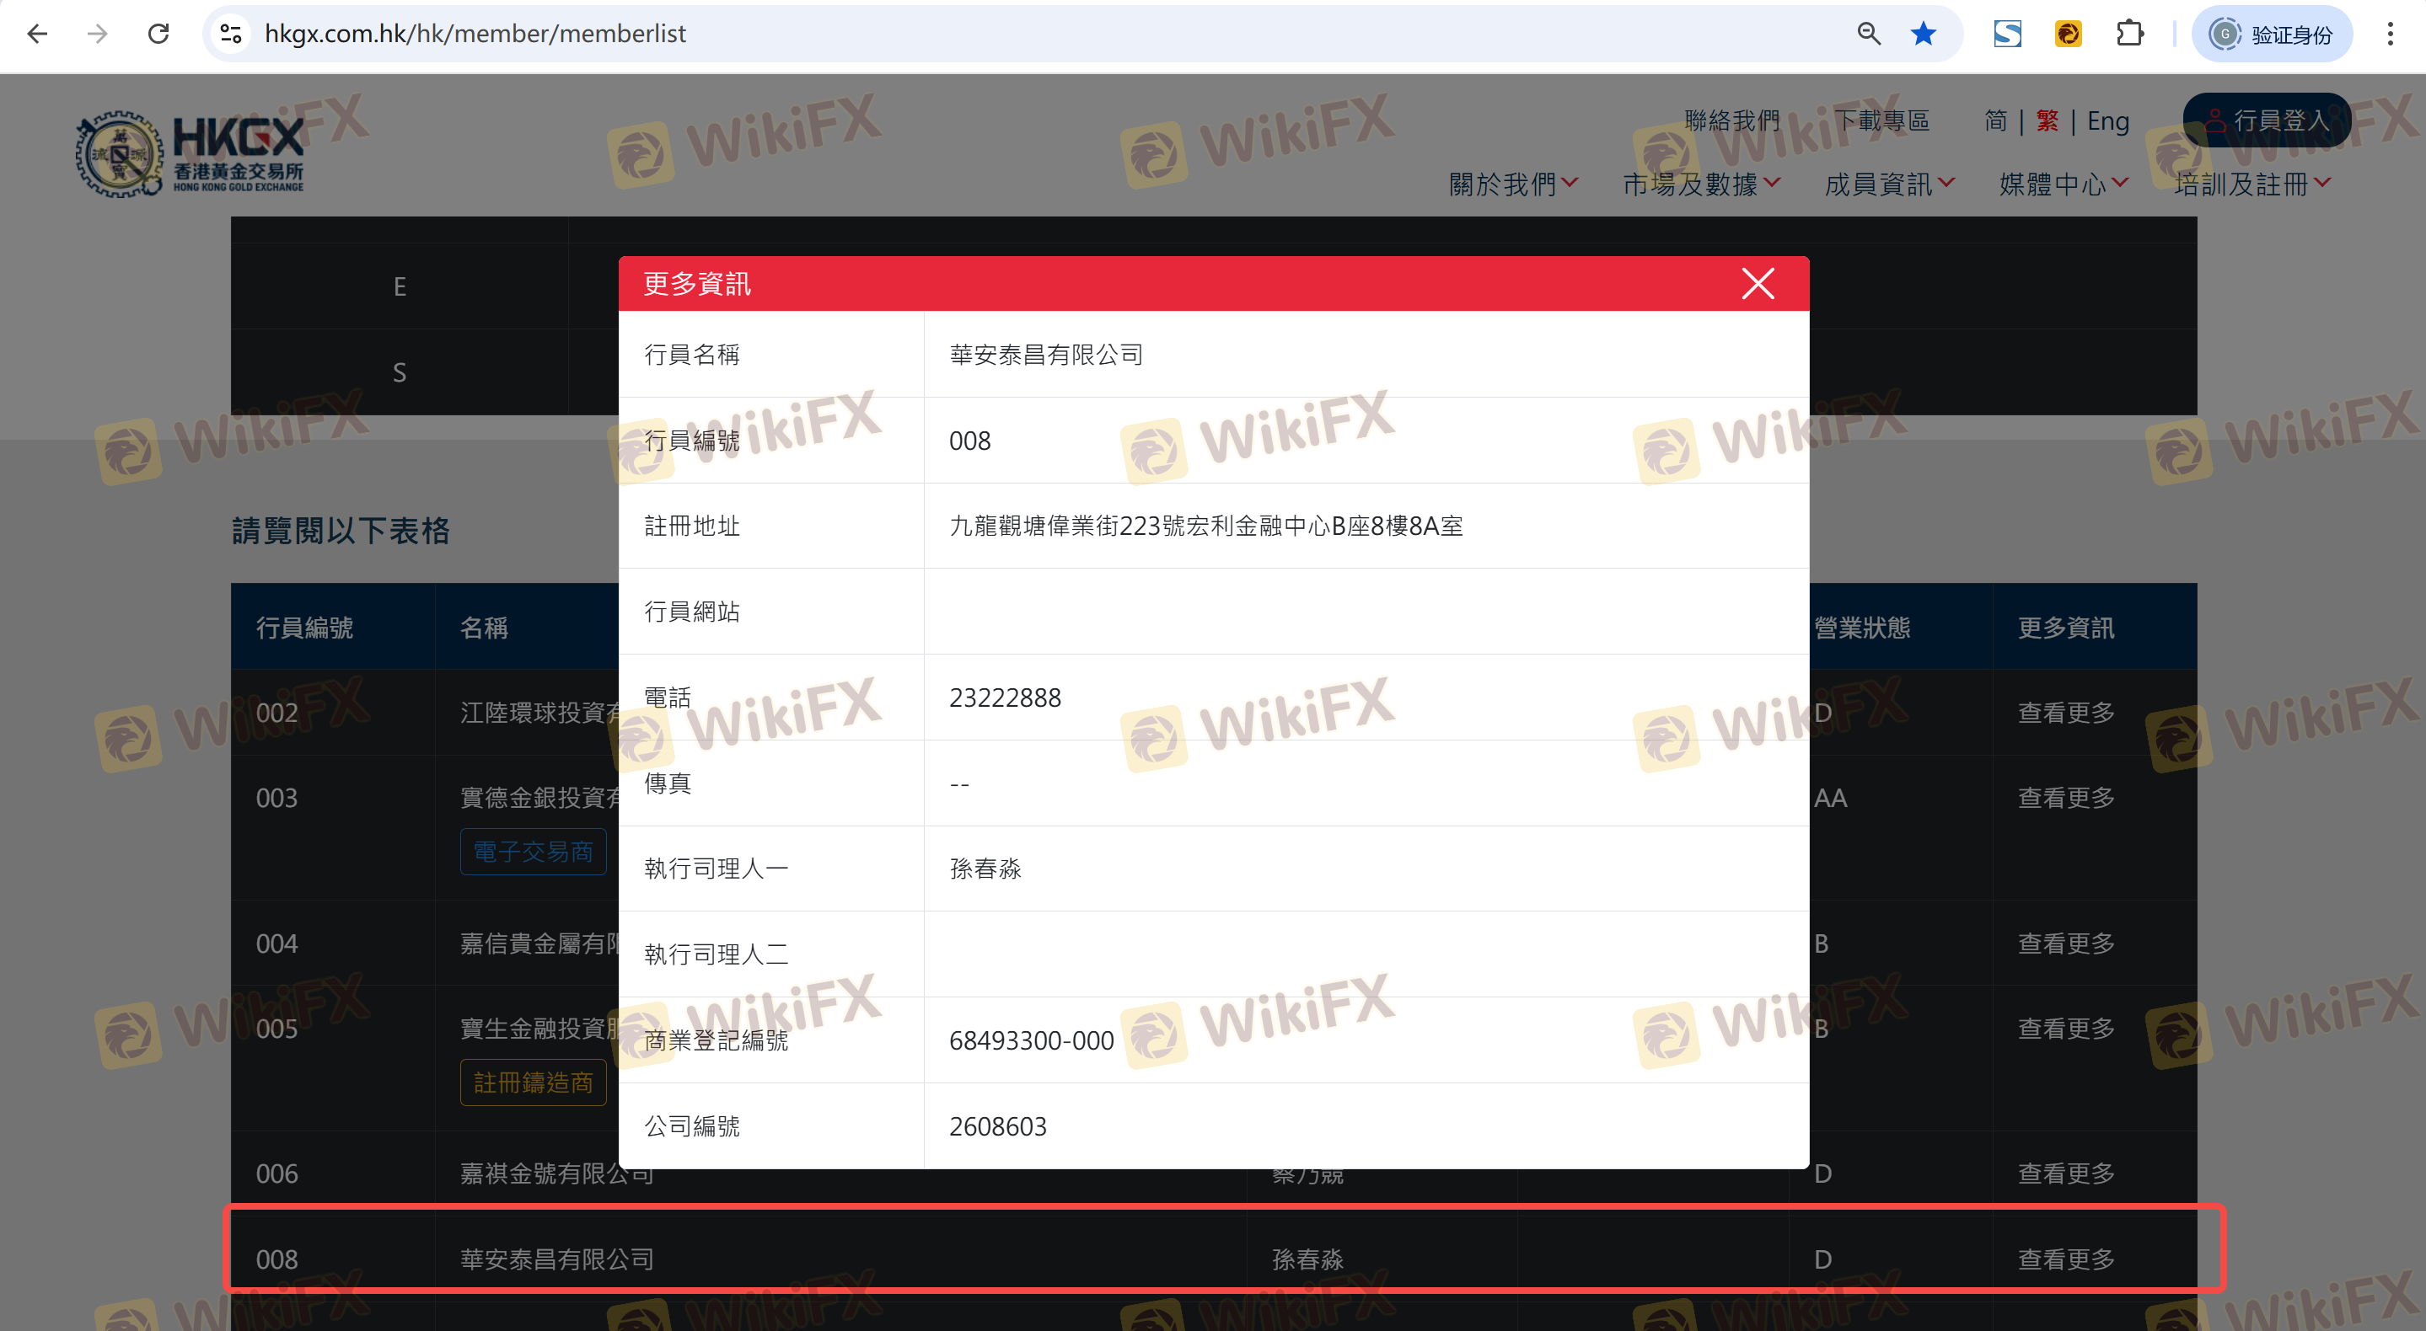Viewport: 2426px width, 1331px height.
Task: Open the site information icon
Action: pos(231,34)
